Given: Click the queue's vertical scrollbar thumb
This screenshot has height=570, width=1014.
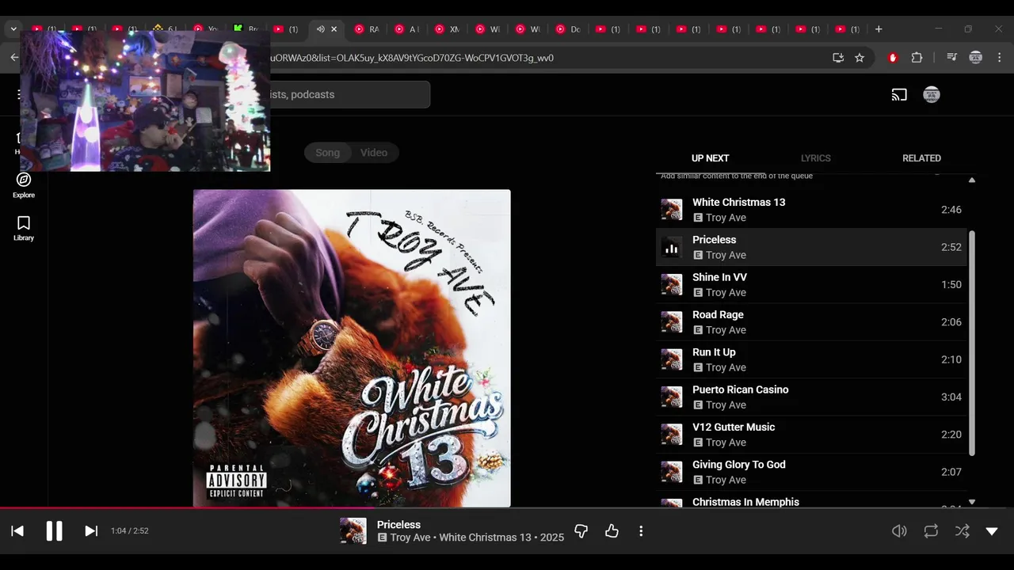Looking at the screenshot, I should [x=972, y=344].
